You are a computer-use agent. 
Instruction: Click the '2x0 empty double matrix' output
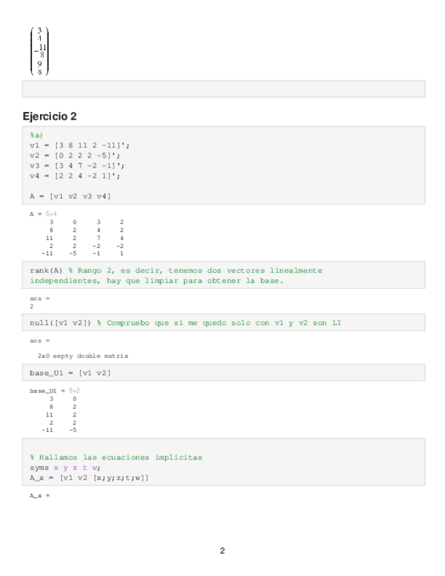click(x=83, y=356)
